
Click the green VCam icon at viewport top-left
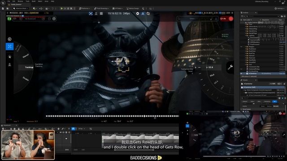coord(9,19)
